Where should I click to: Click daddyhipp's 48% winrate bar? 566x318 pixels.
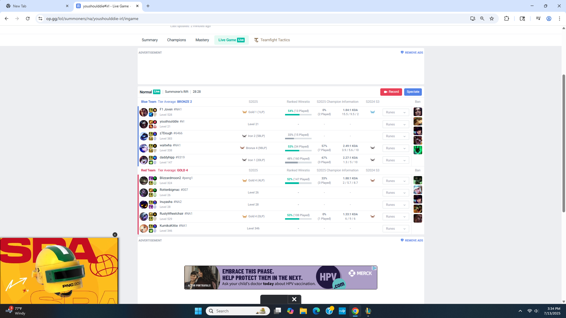[x=298, y=163]
